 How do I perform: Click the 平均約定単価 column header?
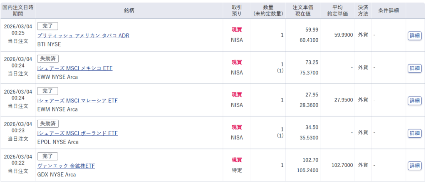coord(337,10)
